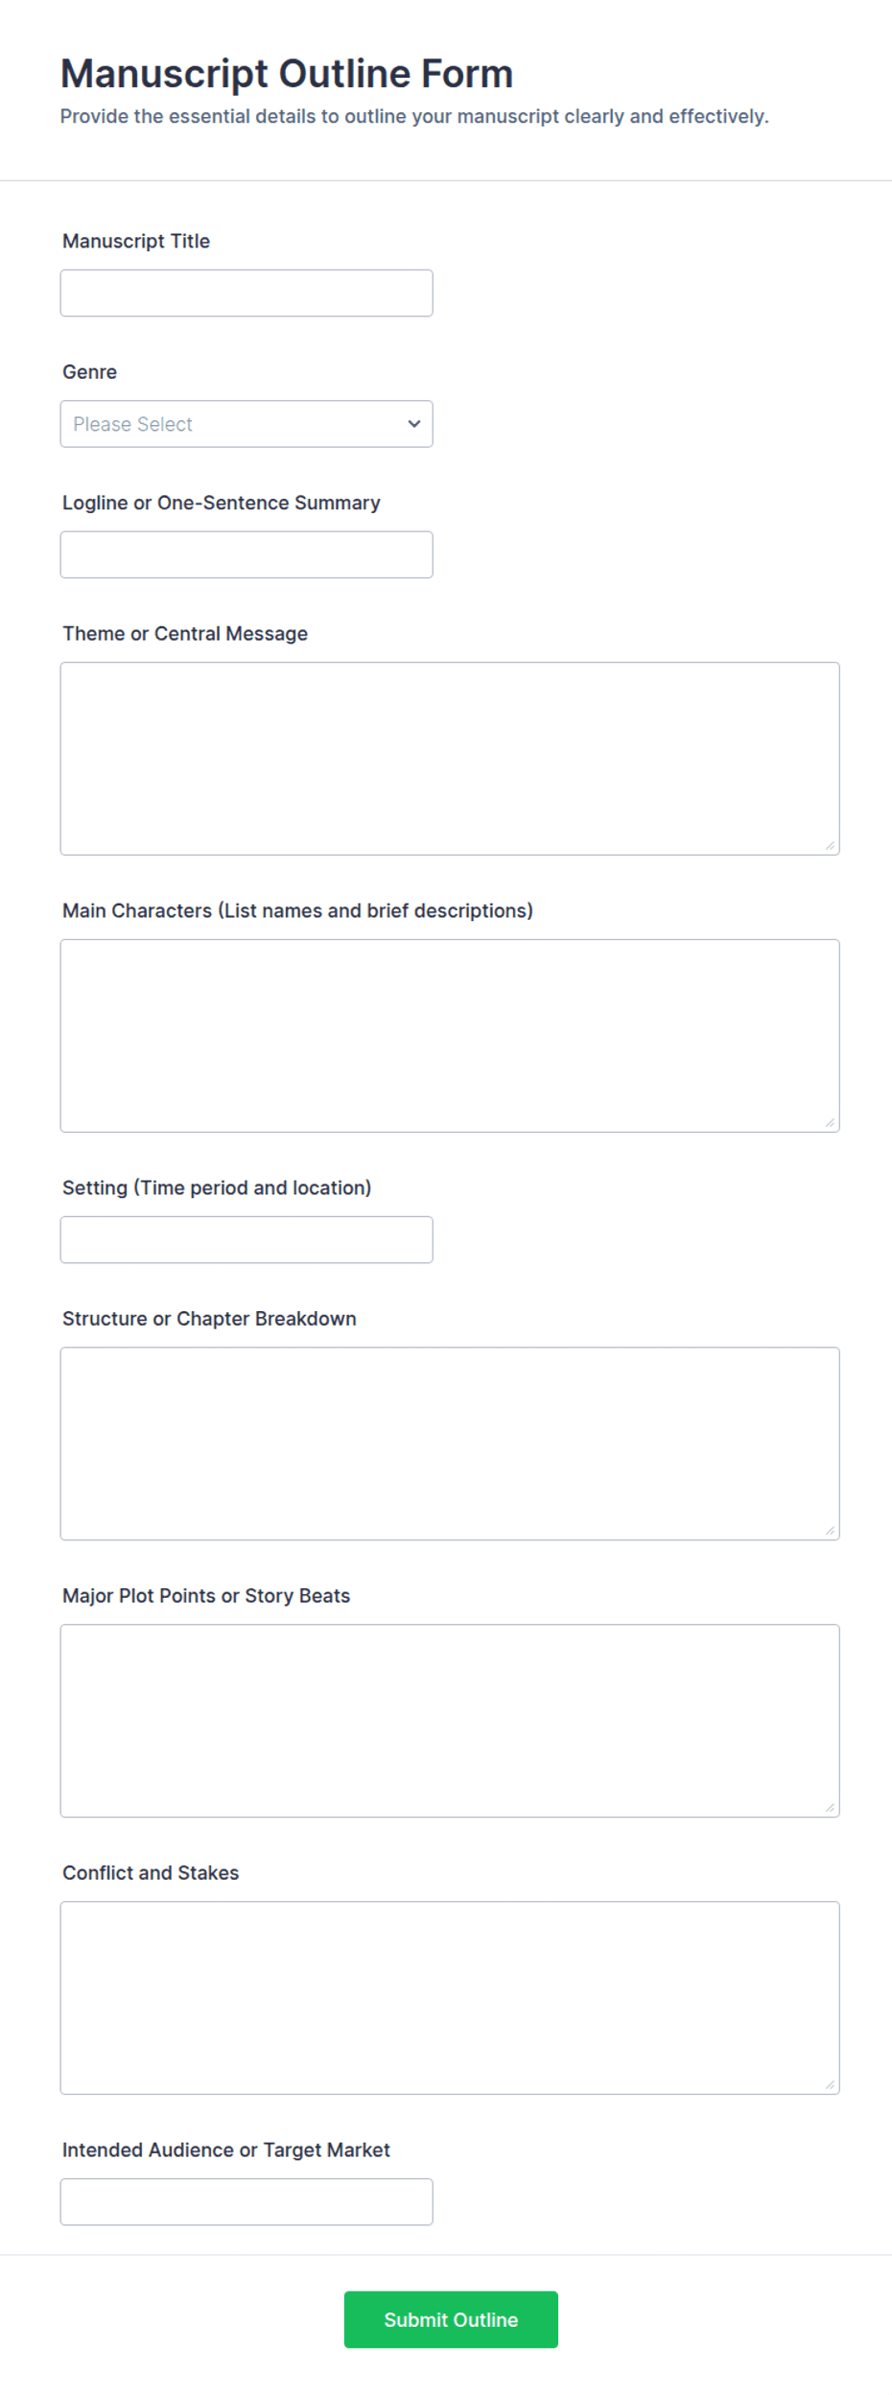
Task: Click the Major Plot Points textarea
Action: tap(450, 1721)
